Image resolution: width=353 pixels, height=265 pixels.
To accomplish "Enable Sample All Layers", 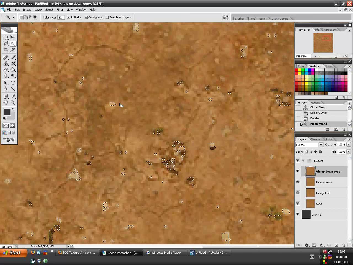I will 107,17.
